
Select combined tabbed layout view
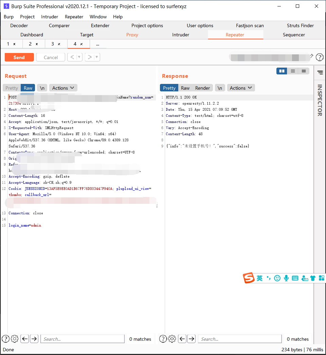tap(304, 71)
